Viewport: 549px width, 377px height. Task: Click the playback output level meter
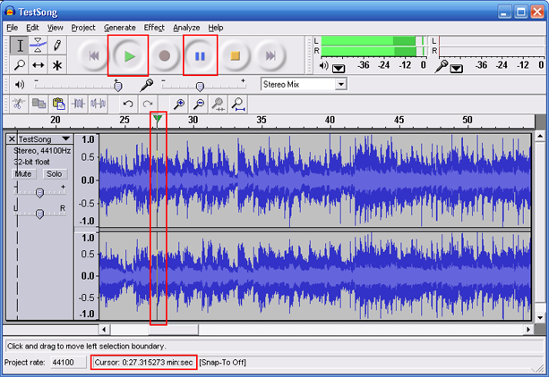coord(373,46)
